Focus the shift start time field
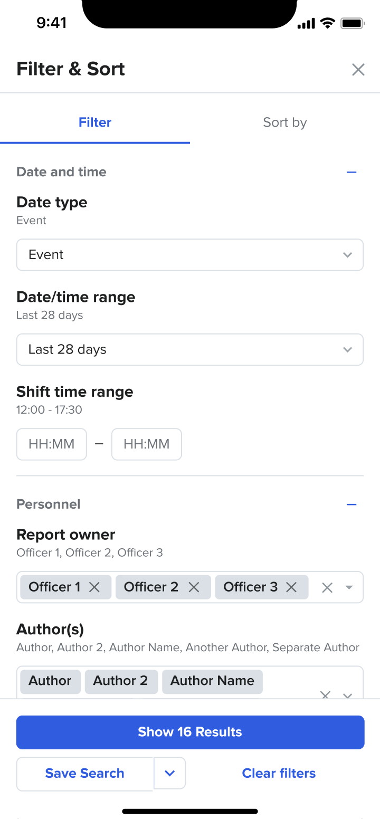The image size is (380, 819). 52,444
